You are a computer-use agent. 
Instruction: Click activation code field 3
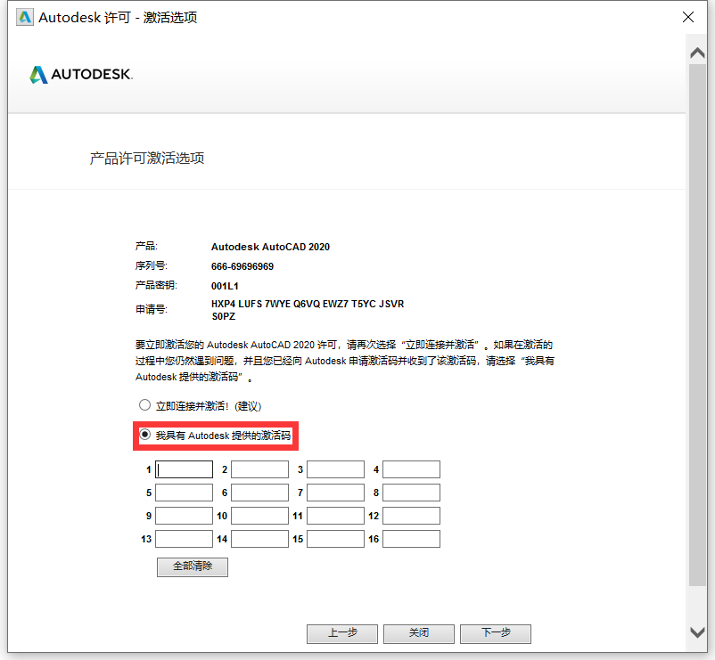coord(335,469)
